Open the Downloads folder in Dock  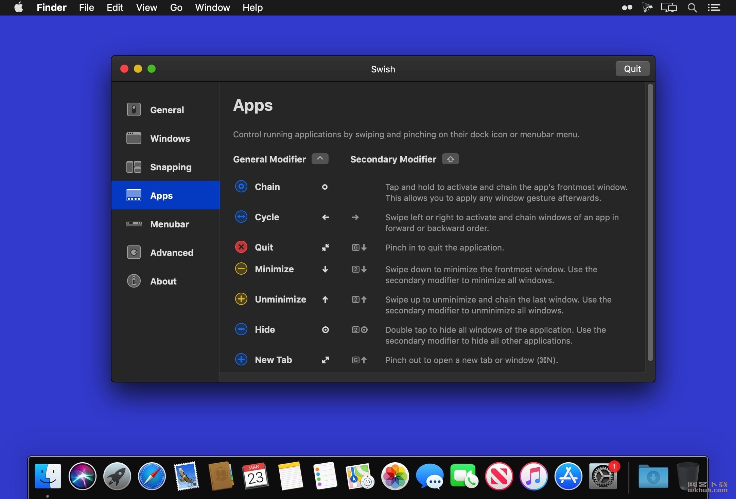[653, 476]
